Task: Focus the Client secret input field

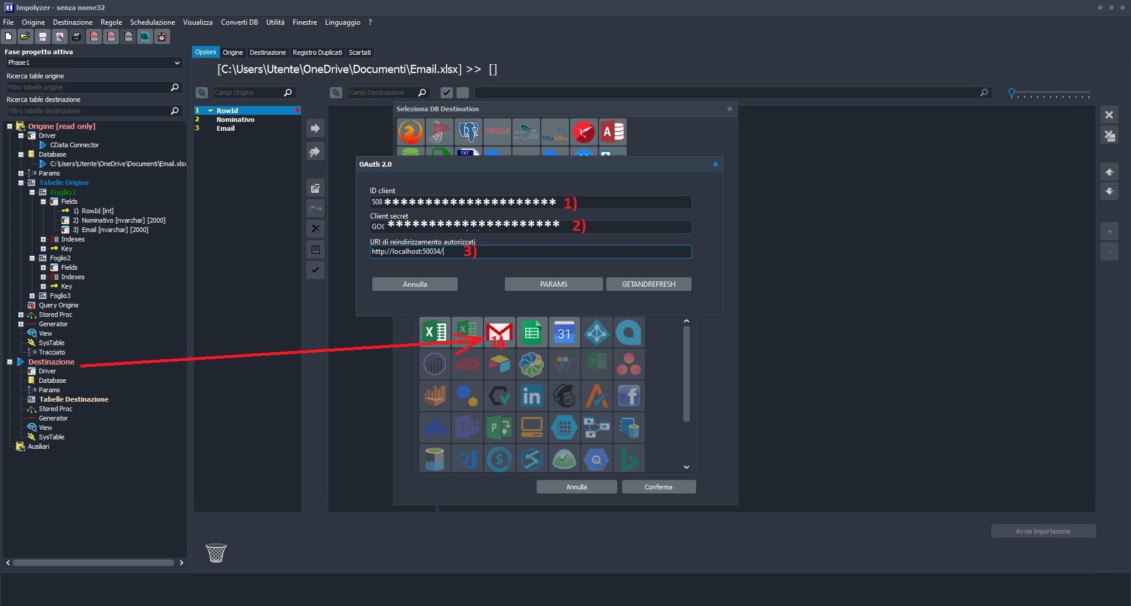Action: click(x=531, y=227)
